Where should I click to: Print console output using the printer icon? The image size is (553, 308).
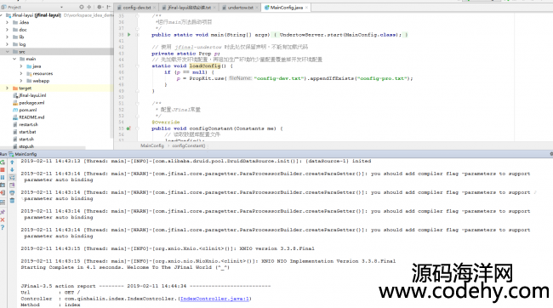(12, 192)
